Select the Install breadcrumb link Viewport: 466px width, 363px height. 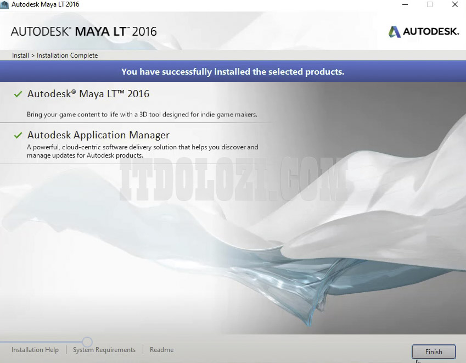pyautogui.click(x=20, y=55)
